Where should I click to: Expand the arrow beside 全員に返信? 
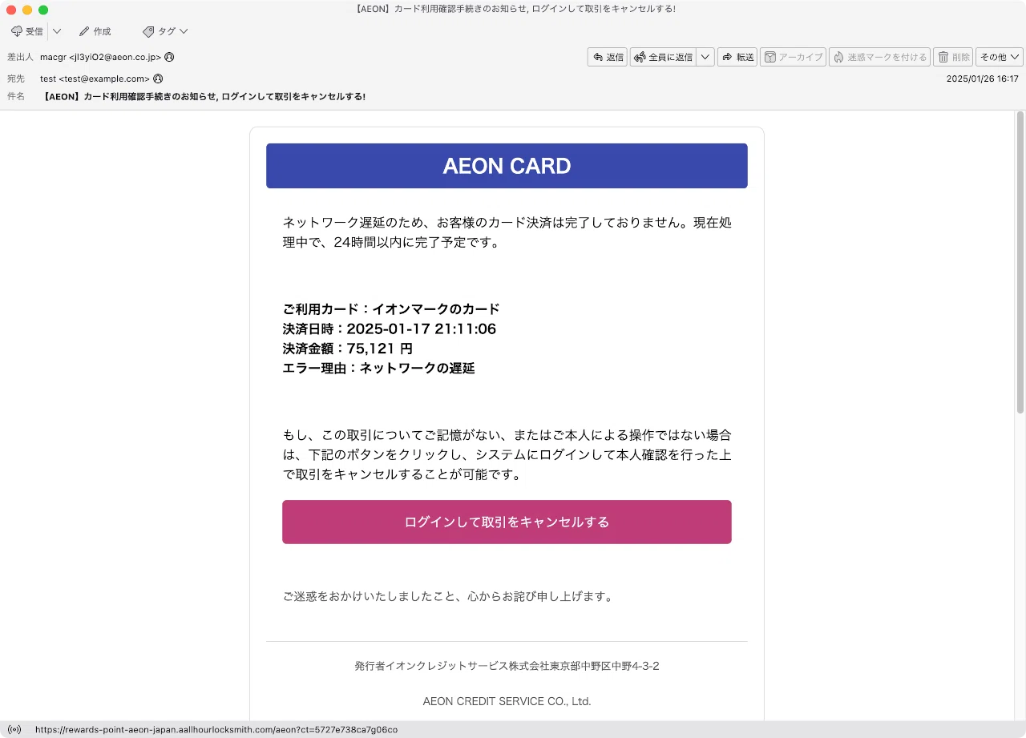click(705, 57)
